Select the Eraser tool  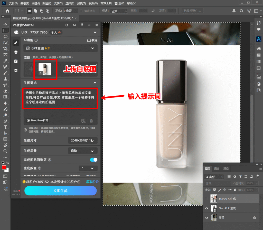pos(5,91)
